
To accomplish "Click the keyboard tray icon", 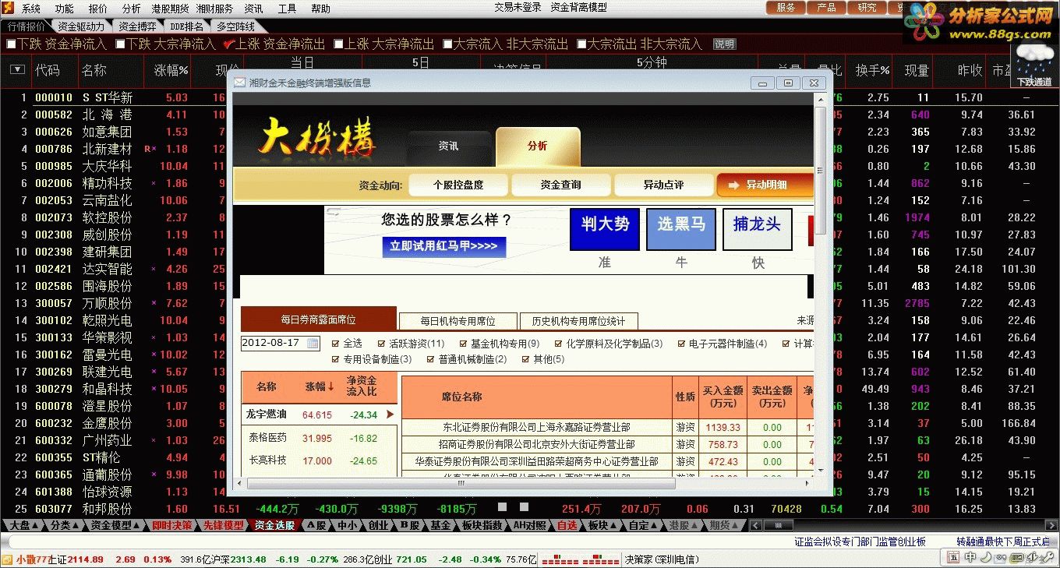I will pyautogui.click(x=1016, y=557).
